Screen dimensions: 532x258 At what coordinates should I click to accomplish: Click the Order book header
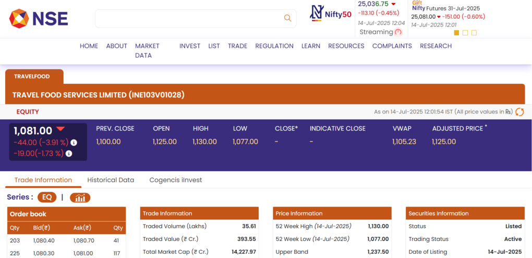(x=67, y=214)
